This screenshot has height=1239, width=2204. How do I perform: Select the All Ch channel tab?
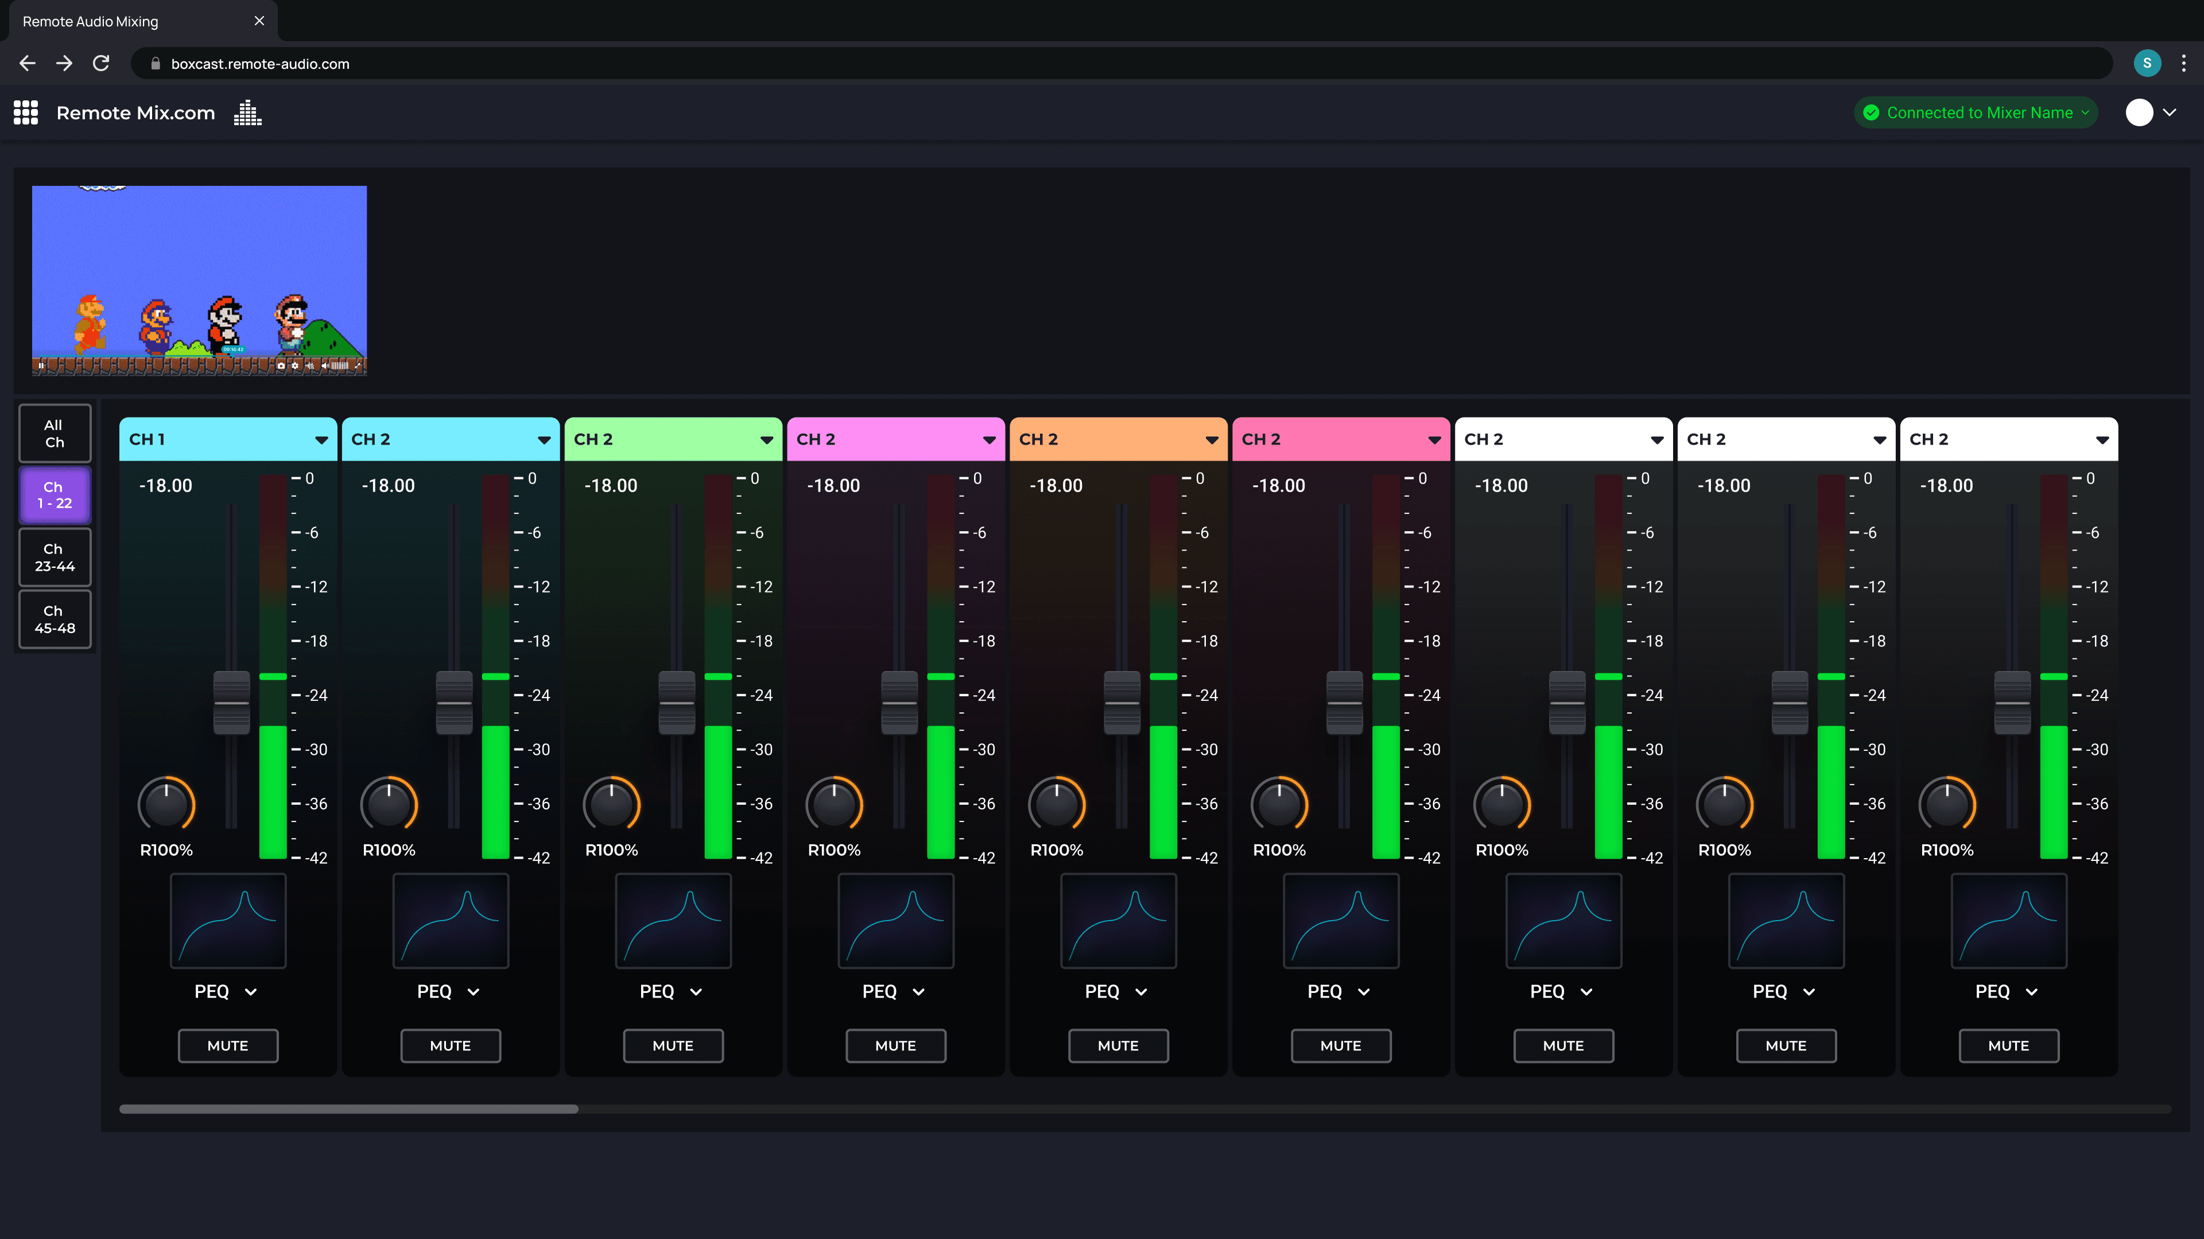pos(55,433)
